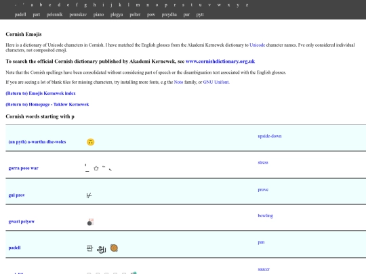Open 'padell' table entry

(x=14, y=248)
